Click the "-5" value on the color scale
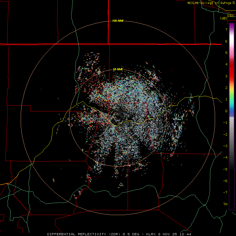 click(x=225, y=169)
